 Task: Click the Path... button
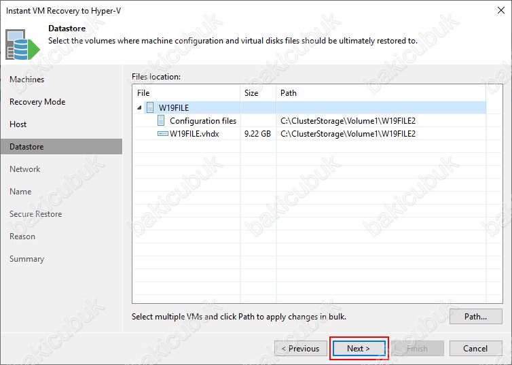[476, 316]
